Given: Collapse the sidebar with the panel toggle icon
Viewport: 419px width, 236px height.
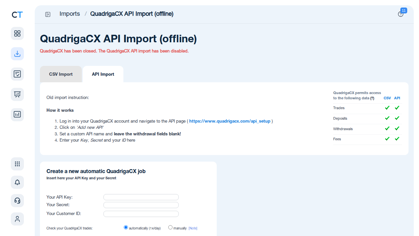Looking at the screenshot, I should (x=48, y=14).
